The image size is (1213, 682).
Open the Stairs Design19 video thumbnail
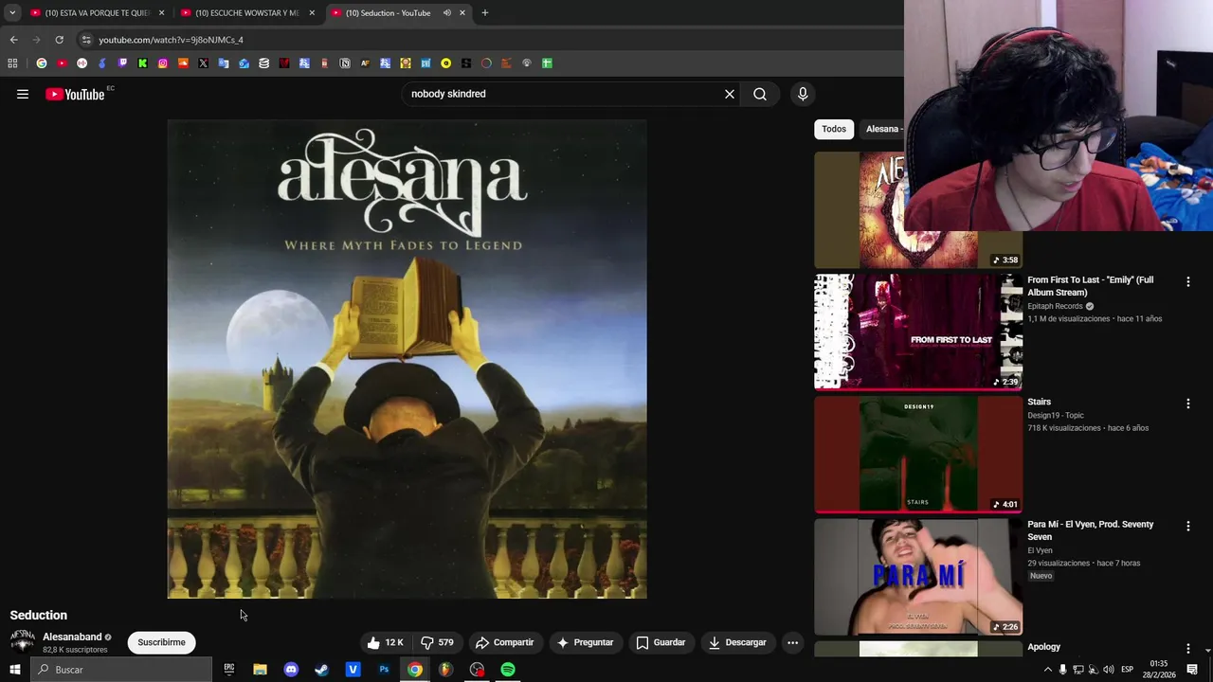(918, 455)
